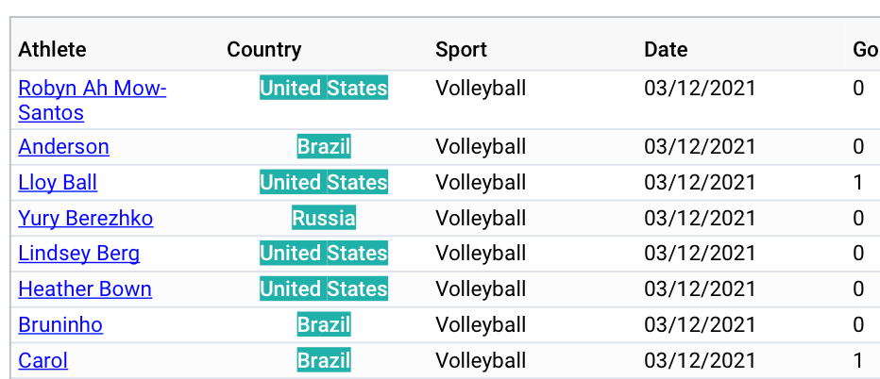Sort by the Country column header
The image size is (880, 379).
263,50
